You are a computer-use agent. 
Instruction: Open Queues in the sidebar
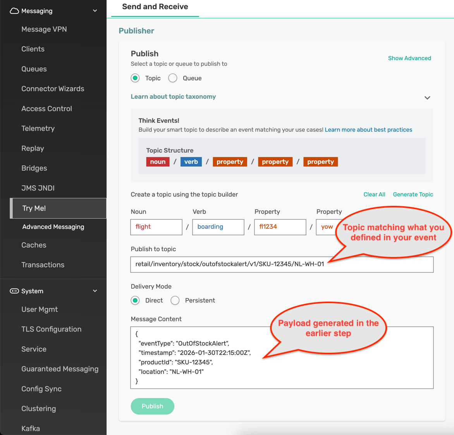(x=34, y=69)
